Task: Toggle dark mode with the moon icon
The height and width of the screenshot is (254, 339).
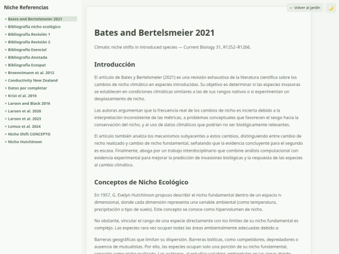Action: [x=331, y=8]
